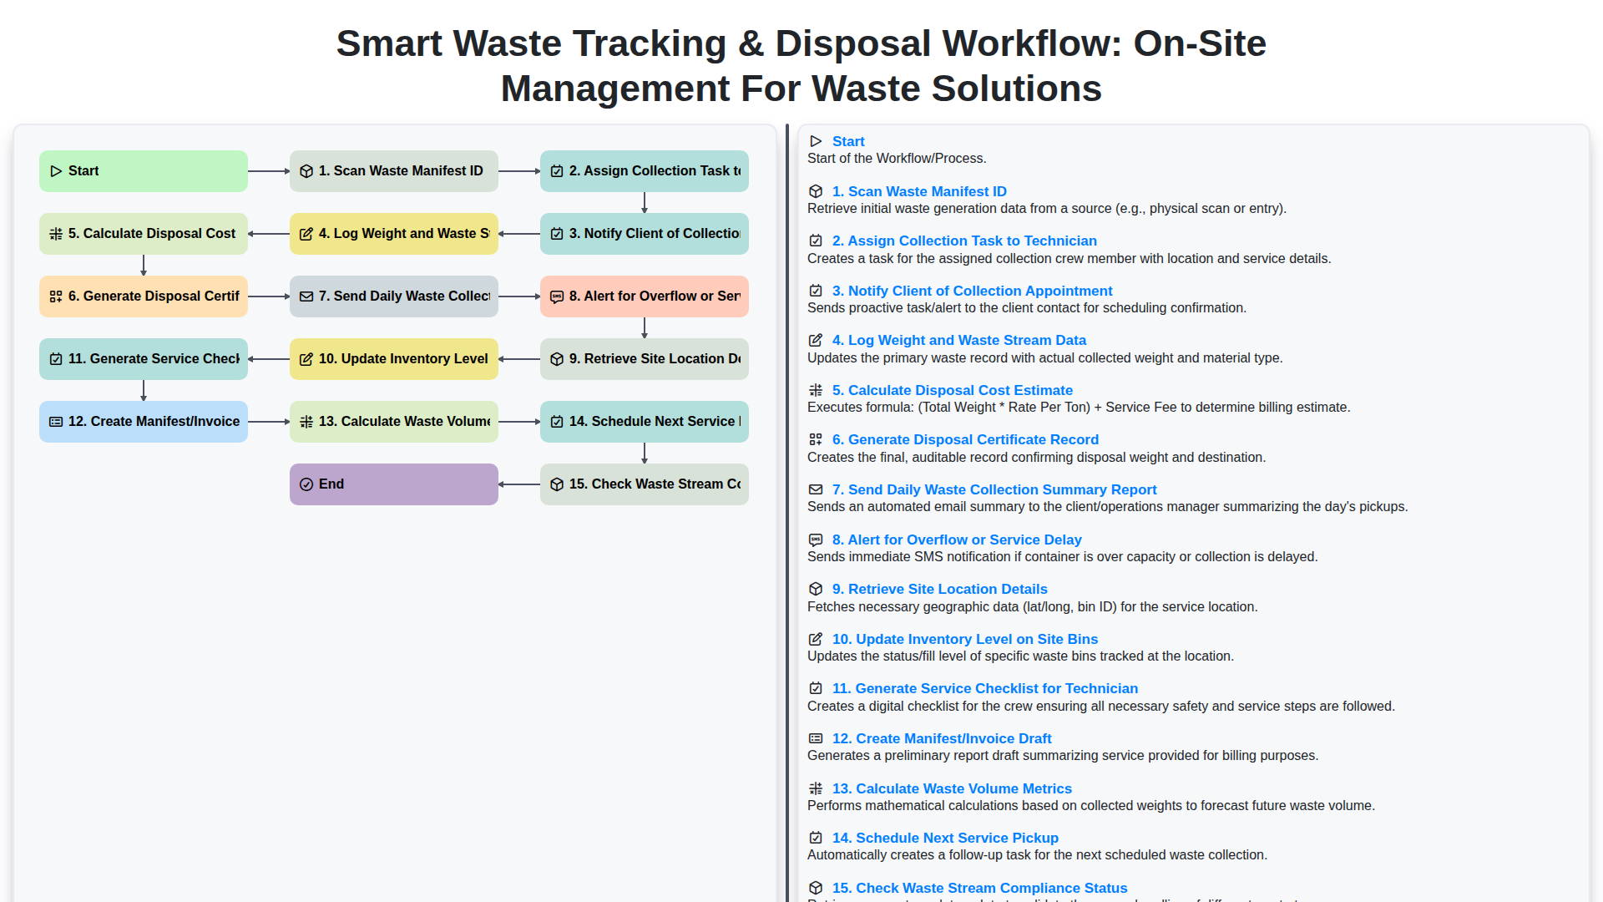This screenshot has height=902, width=1603.
Task: Select the scan icon on Scan Waste Manifest ID
Action: click(306, 170)
